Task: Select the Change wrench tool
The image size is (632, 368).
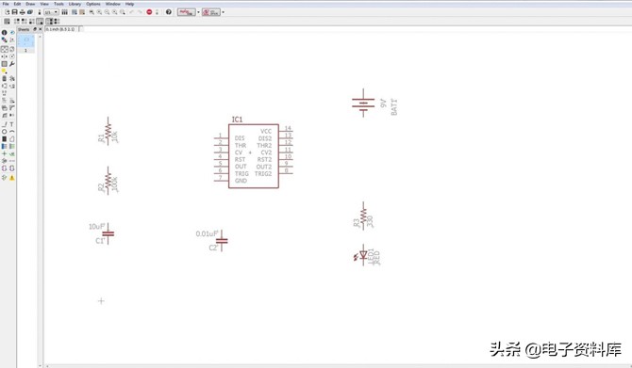Action: 12,64
